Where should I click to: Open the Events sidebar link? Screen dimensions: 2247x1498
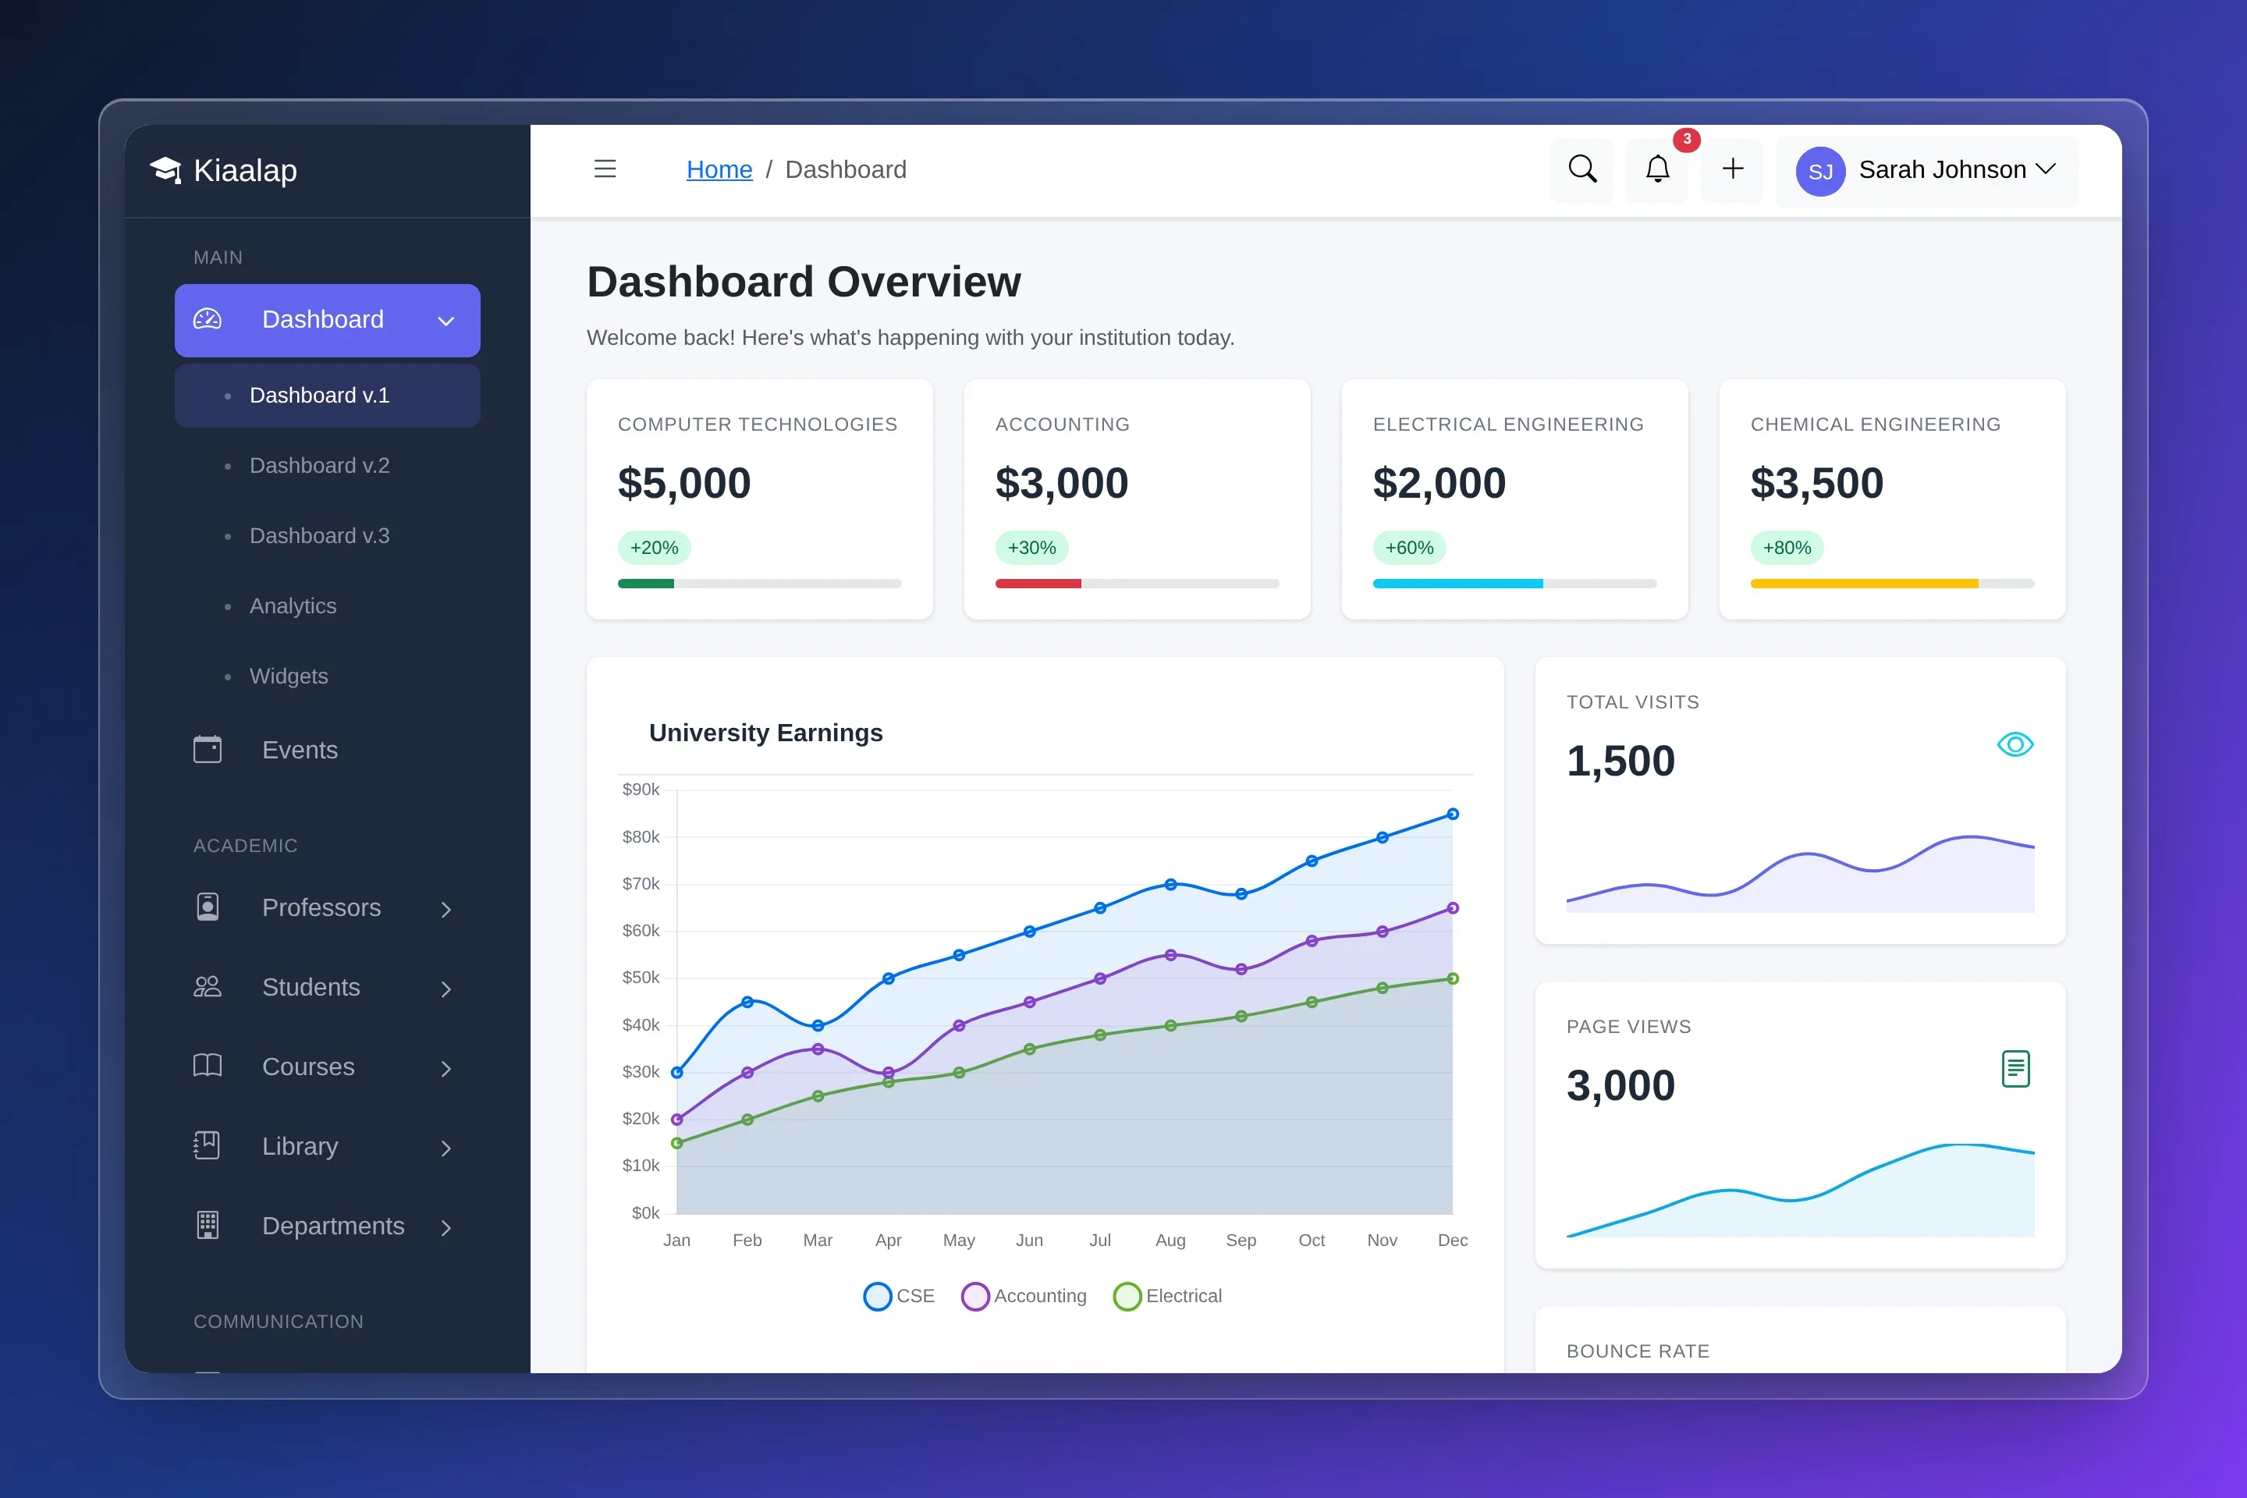(327, 750)
